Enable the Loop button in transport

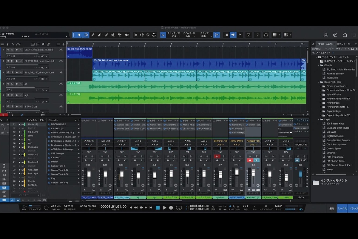coord(179,208)
